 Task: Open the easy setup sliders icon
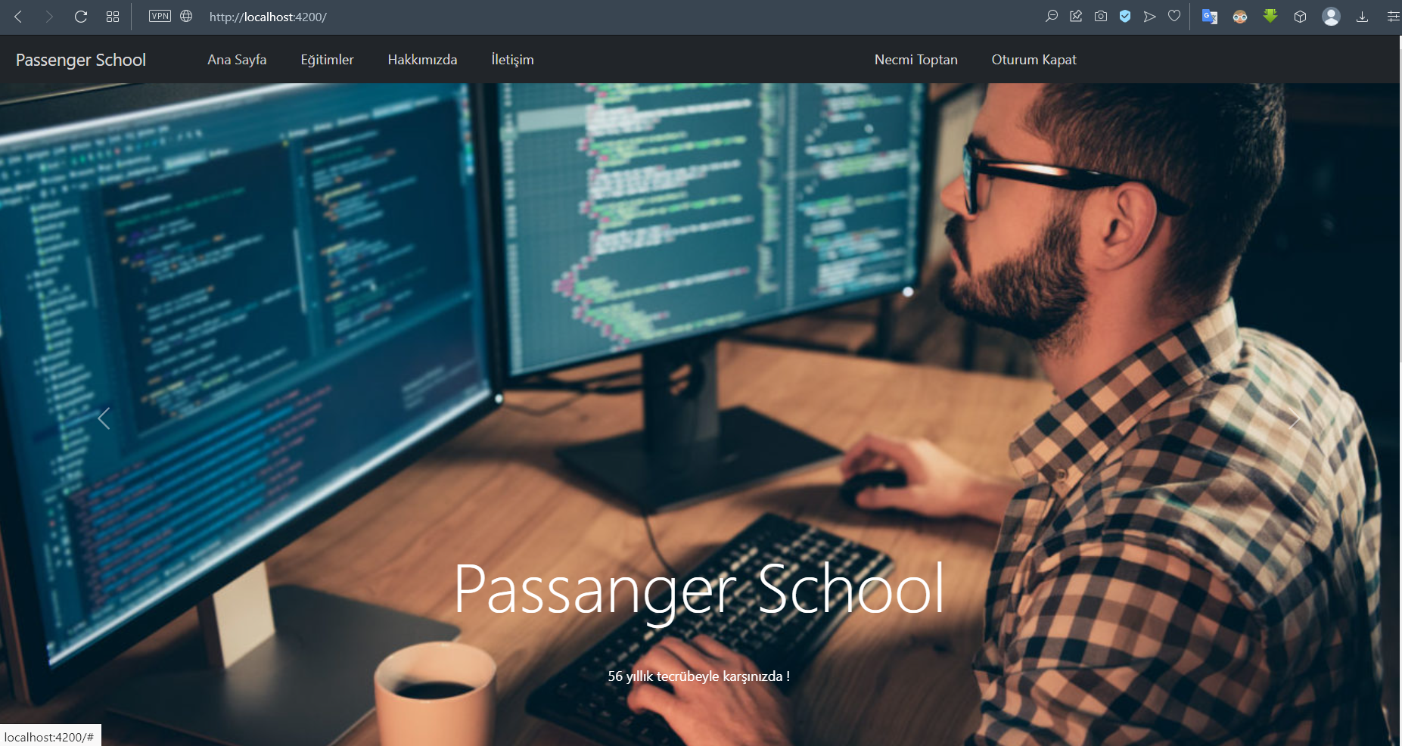1393,17
